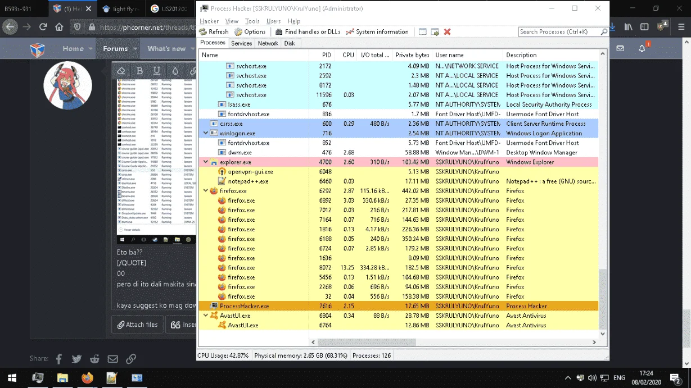Close the active phcorner Firefox tab
The height and width of the screenshot is (388, 691).
tap(89, 9)
